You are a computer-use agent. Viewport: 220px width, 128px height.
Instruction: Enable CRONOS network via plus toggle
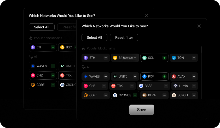135,95
